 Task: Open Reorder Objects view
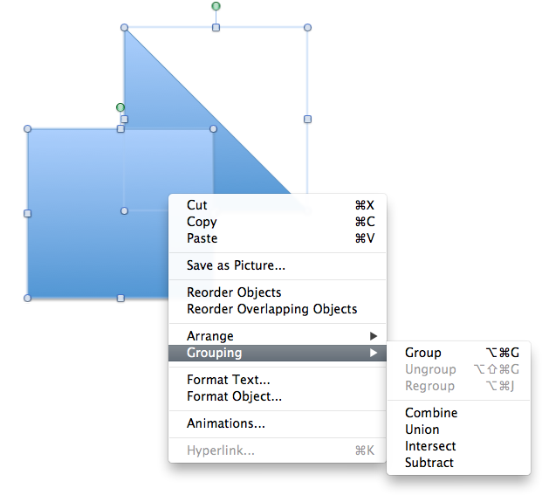coord(234,292)
